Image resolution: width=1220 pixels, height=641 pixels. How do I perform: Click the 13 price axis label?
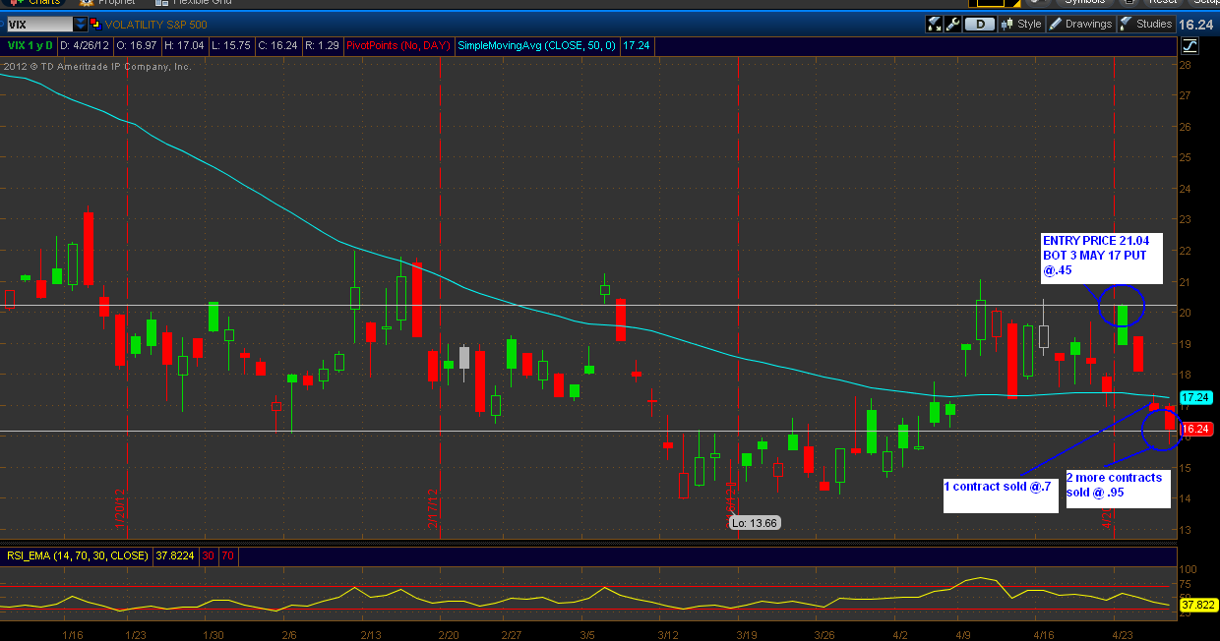click(1185, 531)
